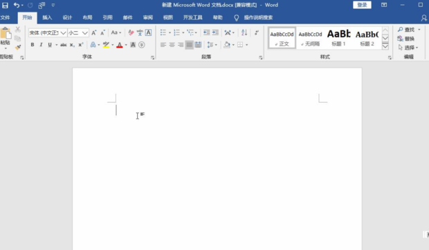Viewport: 429px width, 250px height.
Task: Switch to the 审阅 (Review) tab
Action: pyautogui.click(x=148, y=17)
